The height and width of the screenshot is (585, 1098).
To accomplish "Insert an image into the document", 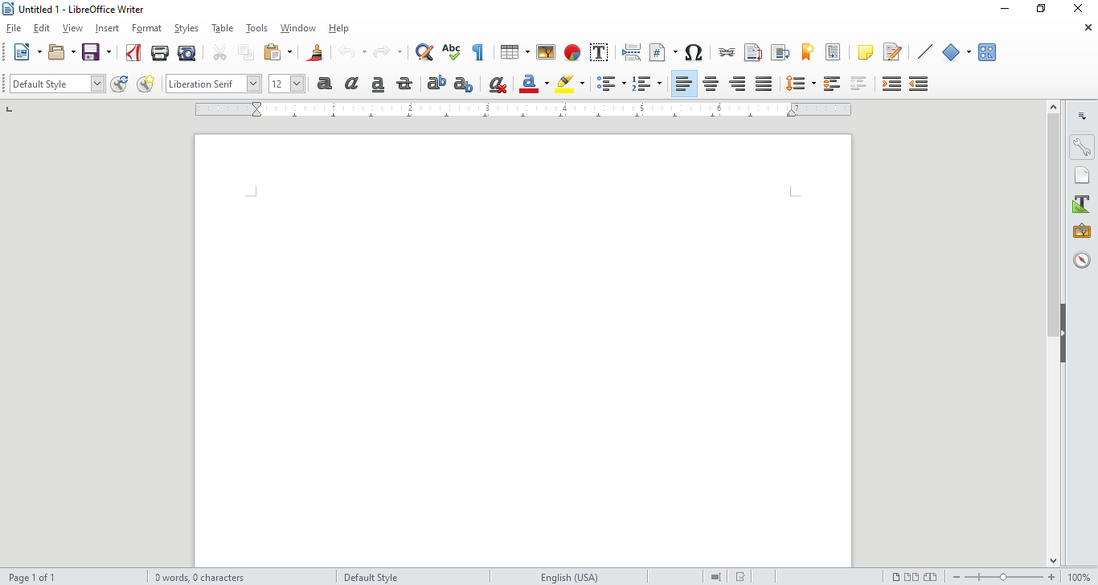I will (x=546, y=52).
